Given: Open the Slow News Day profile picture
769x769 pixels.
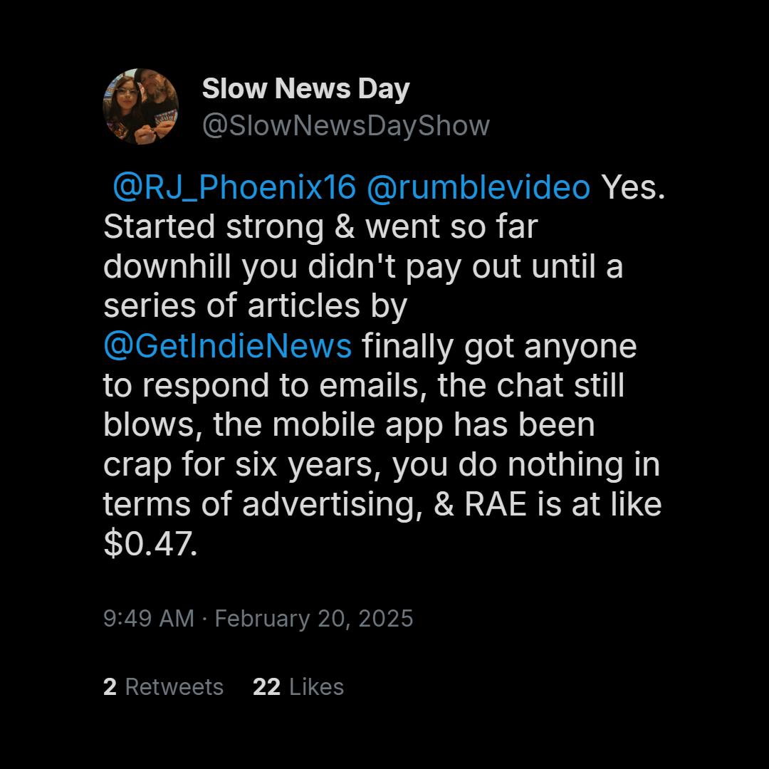Looking at the screenshot, I should coord(141,106).
